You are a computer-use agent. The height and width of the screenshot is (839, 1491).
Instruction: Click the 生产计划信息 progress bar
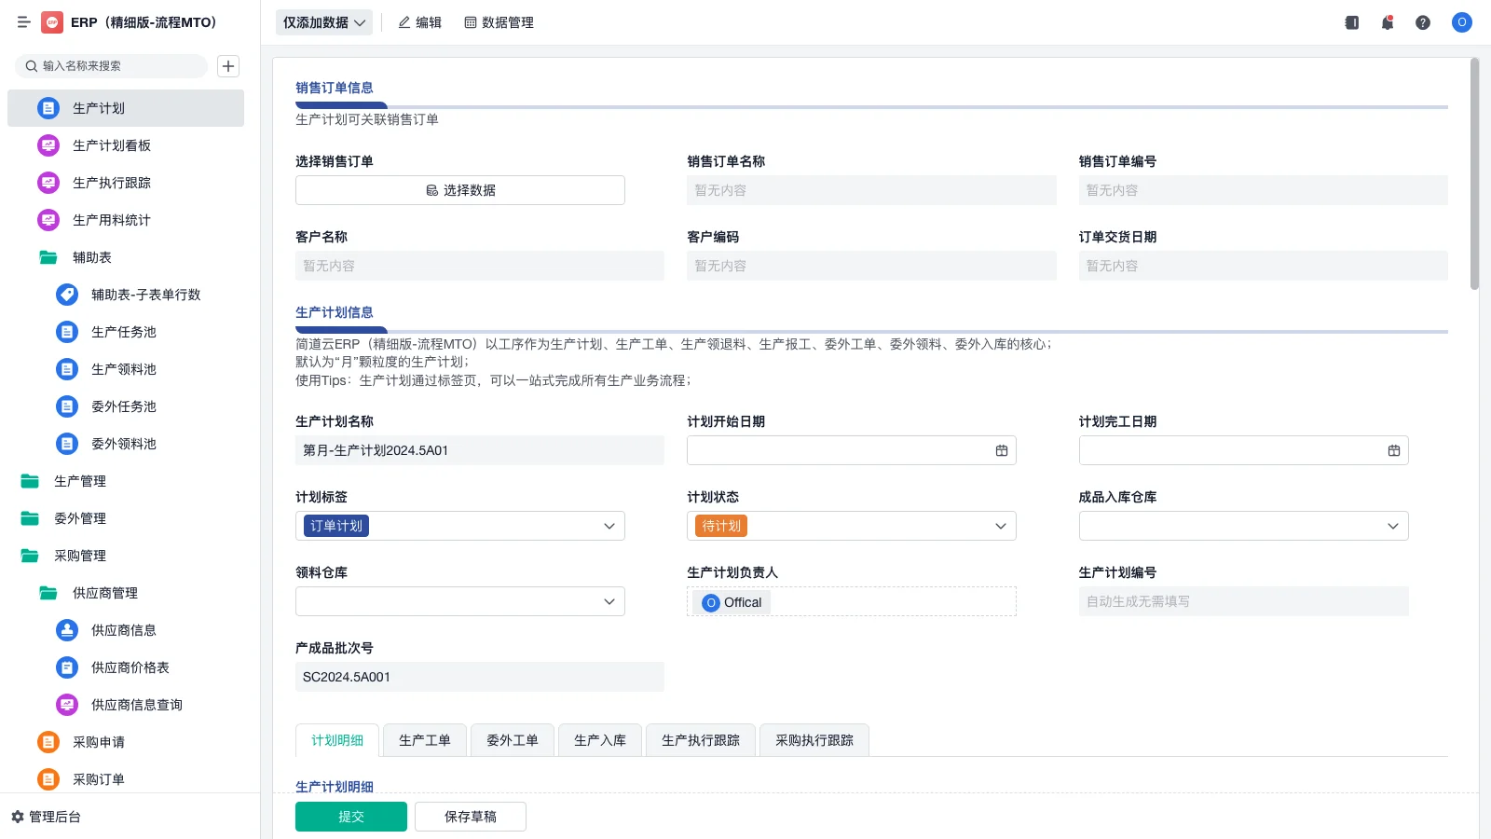click(x=340, y=329)
